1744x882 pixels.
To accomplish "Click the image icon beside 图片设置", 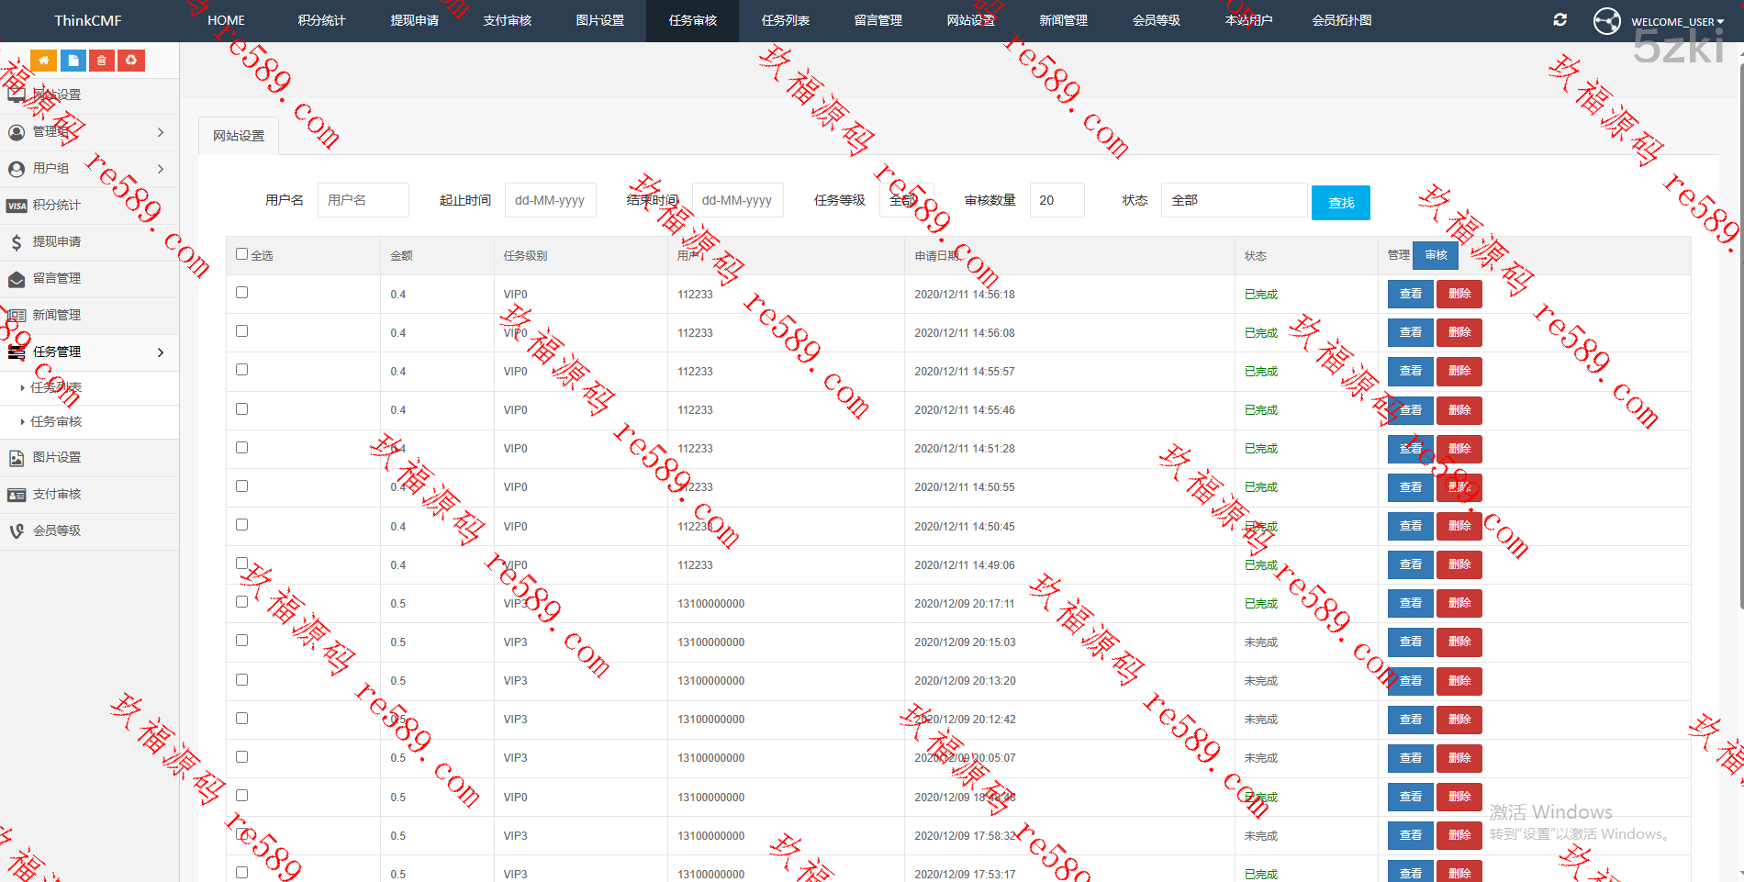I will pyautogui.click(x=17, y=458).
